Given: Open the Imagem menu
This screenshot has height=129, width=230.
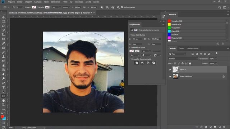Looking at the screenshot, I should pos(28,2).
